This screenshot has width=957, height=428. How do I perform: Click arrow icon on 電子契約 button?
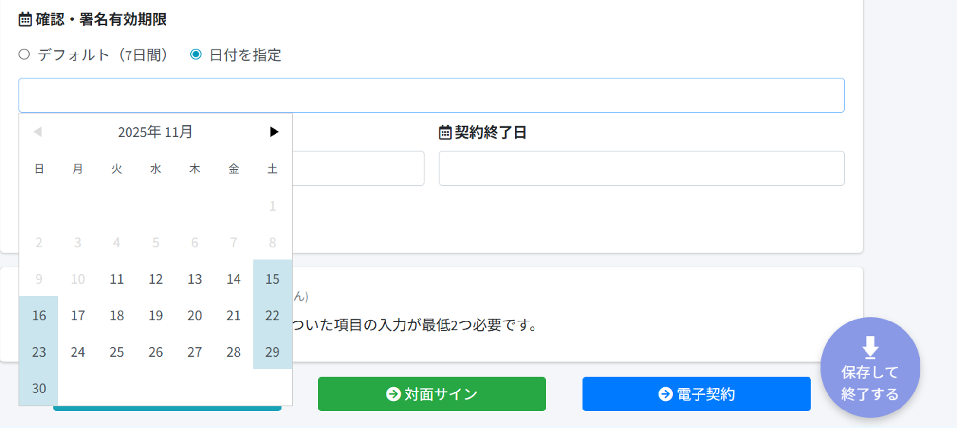(665, 394)
